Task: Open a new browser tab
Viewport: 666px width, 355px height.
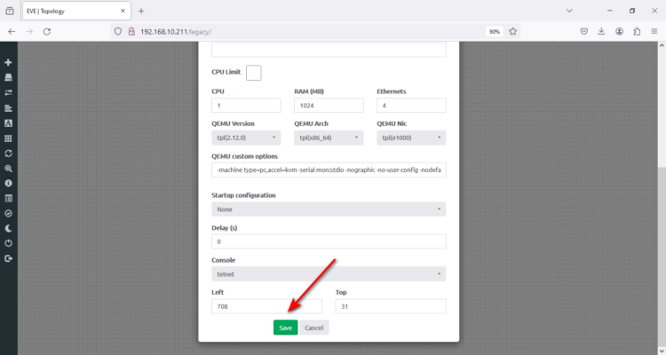Action: click(x=141, y=11)
